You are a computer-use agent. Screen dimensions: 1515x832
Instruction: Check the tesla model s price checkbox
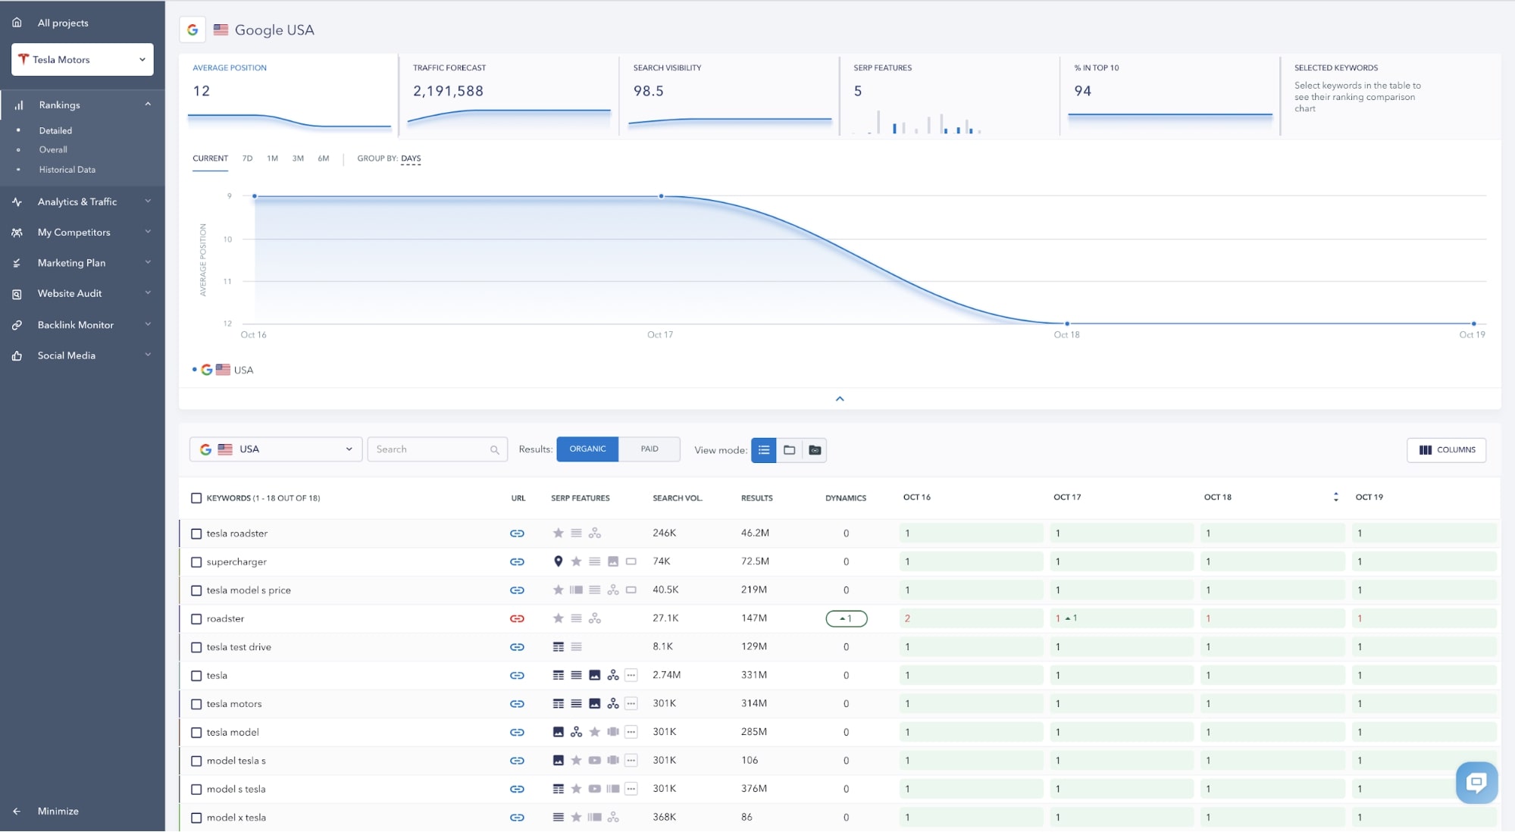[196, 590]
